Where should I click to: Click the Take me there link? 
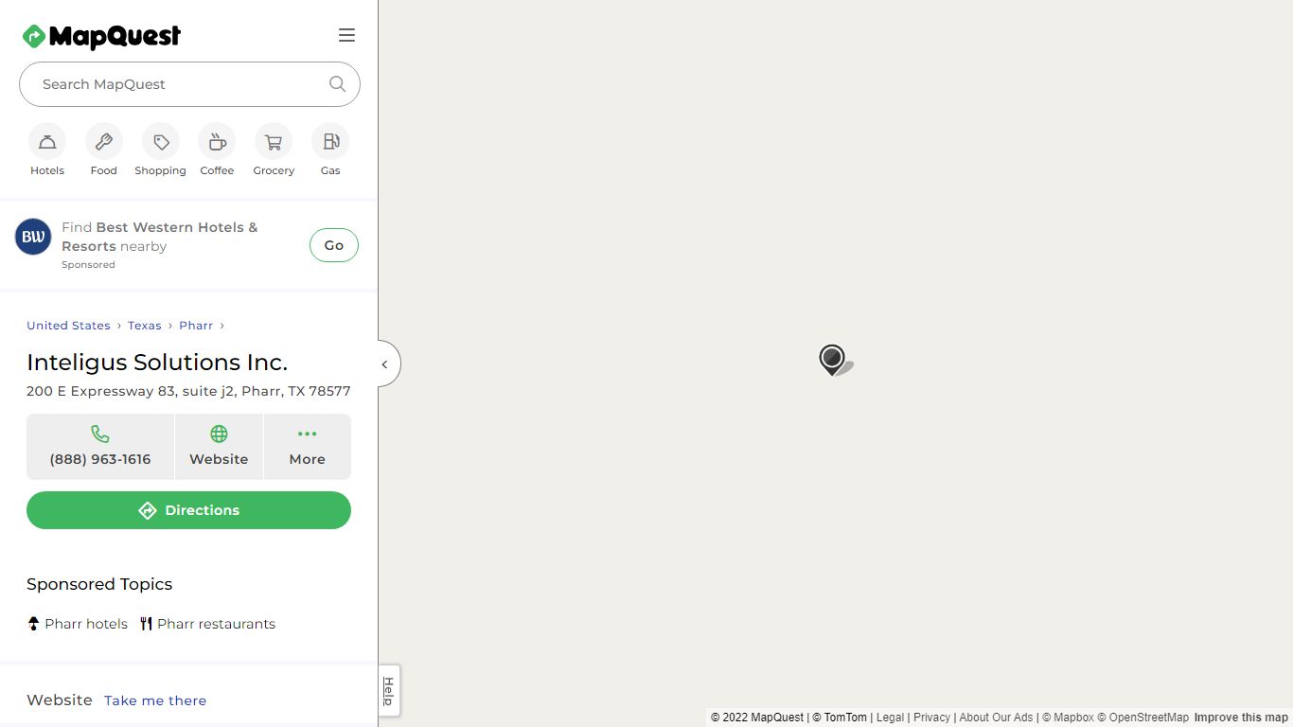[155, 700]
